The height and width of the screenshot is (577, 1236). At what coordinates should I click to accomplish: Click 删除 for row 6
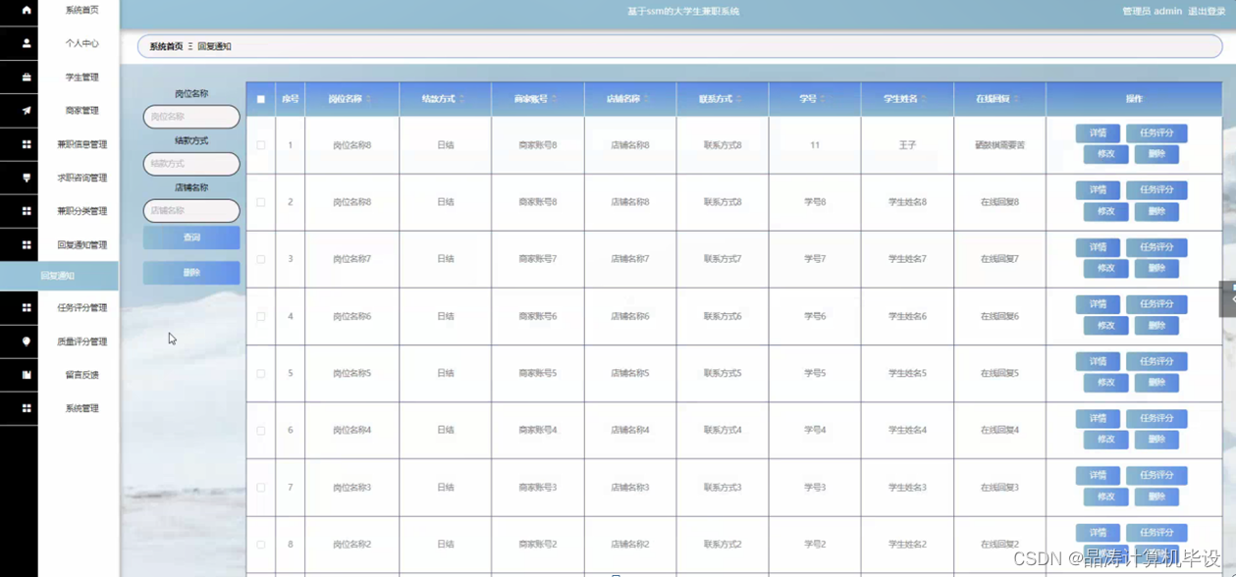click(x=1156, y=440)
